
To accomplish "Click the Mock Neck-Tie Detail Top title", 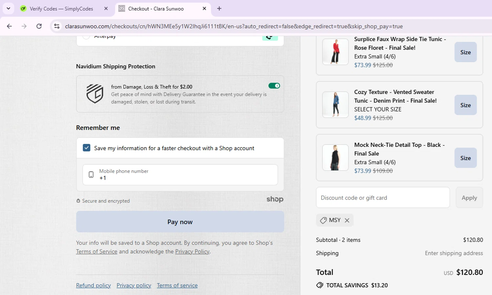I will [x=400, y=149].
